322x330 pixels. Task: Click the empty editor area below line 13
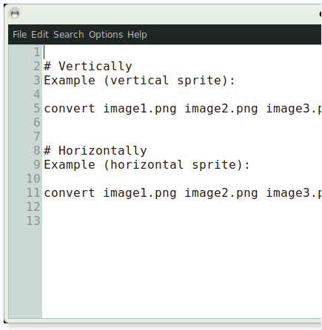pos(181,272)
